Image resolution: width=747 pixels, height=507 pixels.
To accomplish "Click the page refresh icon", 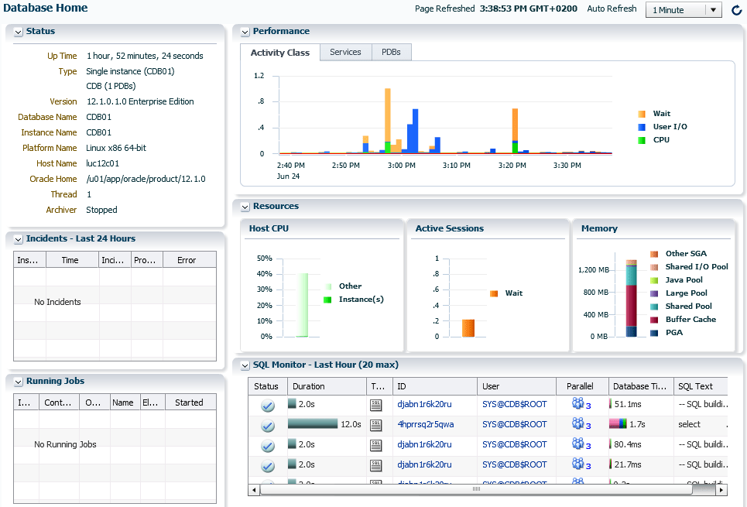I will pyautogui.click(x=736, y=10).
